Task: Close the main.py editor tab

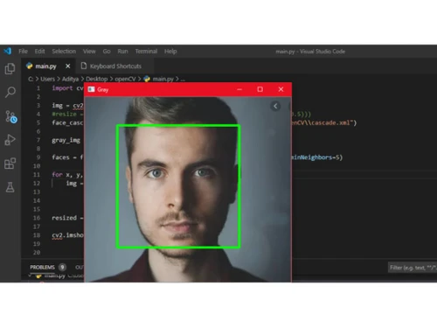Action: tap(68, 66)
